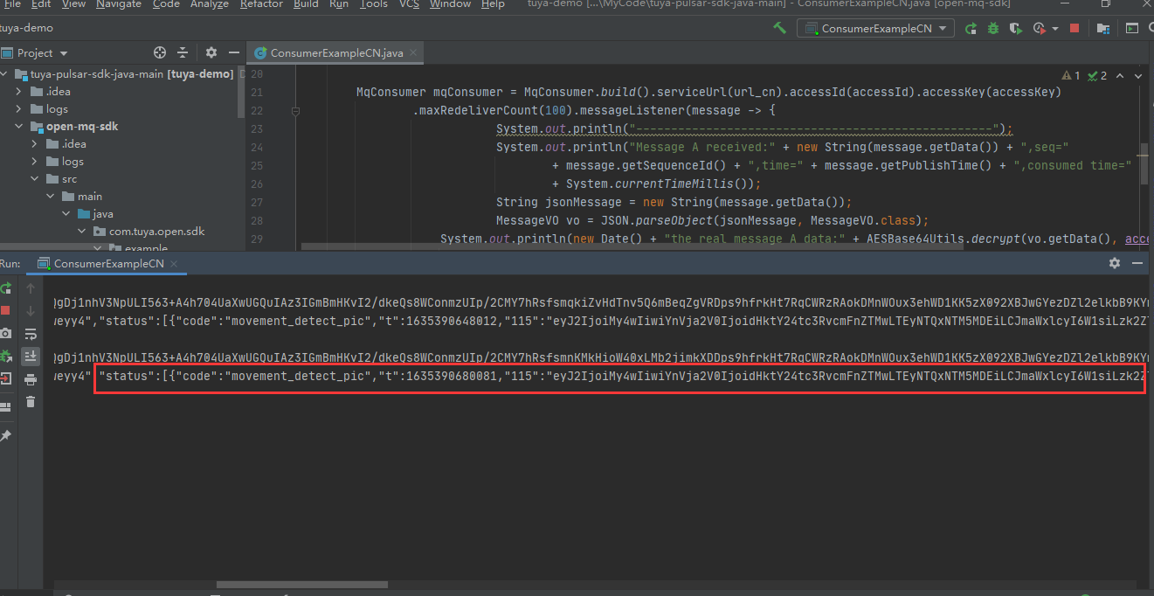The image size is (1154, 596).
Task: Collapse the open-mq-sdk module node
Action: [x=19, y=127]
